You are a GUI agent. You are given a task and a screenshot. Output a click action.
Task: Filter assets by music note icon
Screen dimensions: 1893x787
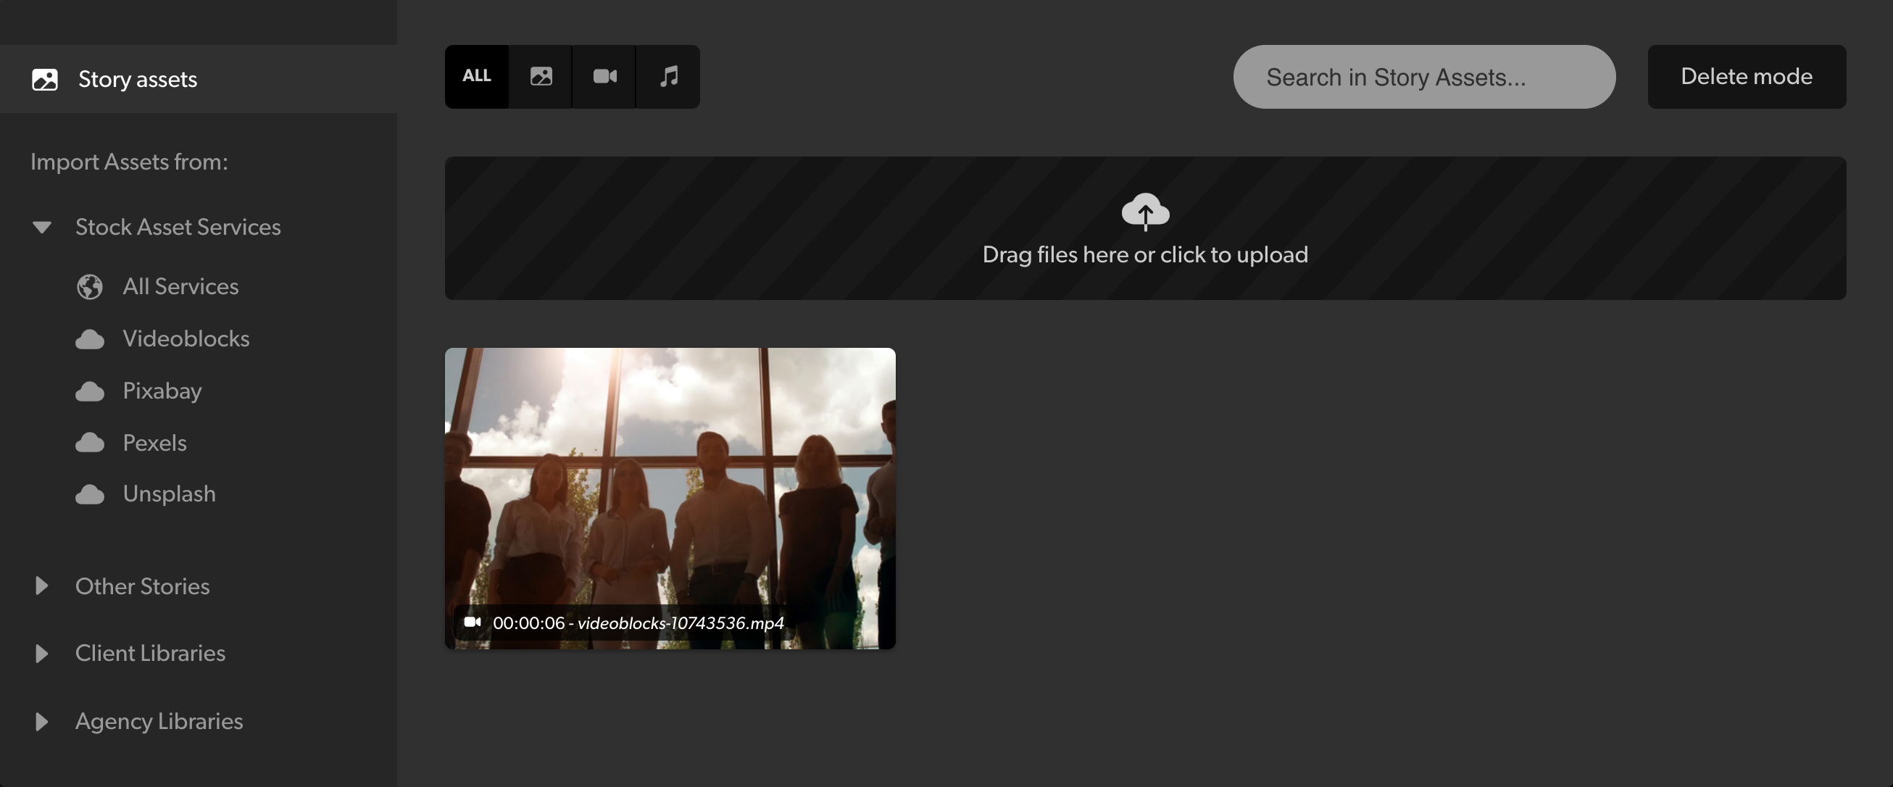[x=668, y=76]
